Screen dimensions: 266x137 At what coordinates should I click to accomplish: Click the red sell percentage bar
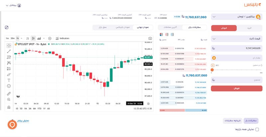click(x=172, y=110)
